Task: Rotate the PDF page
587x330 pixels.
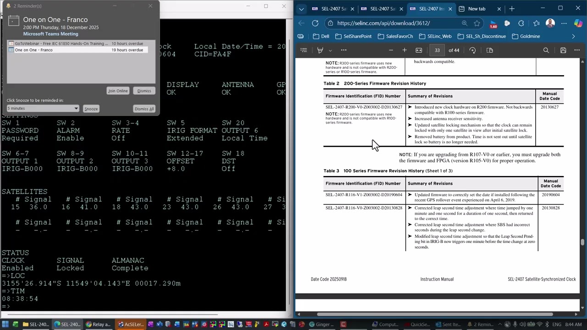Action: click(x=472, y=50)
